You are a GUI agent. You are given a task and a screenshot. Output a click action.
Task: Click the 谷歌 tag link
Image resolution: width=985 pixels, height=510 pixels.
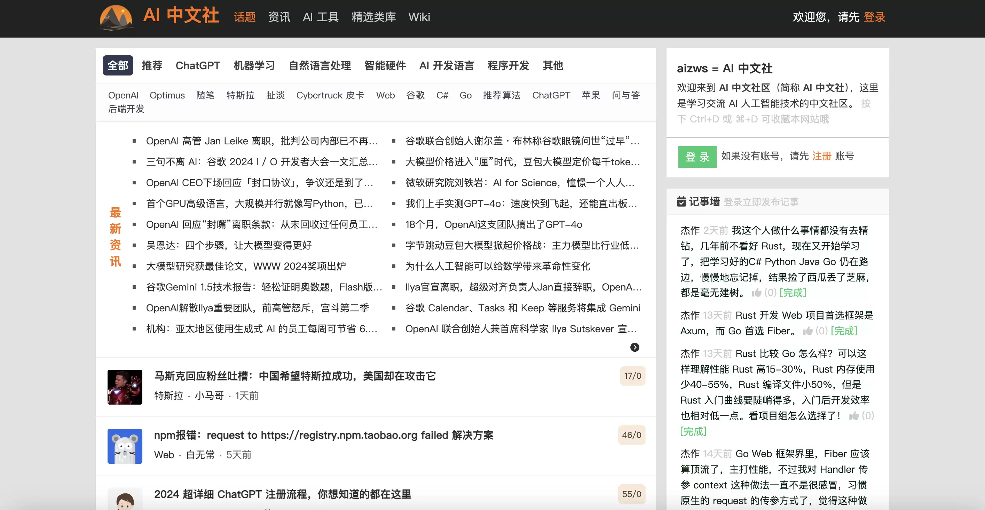(x=416, y=95)
